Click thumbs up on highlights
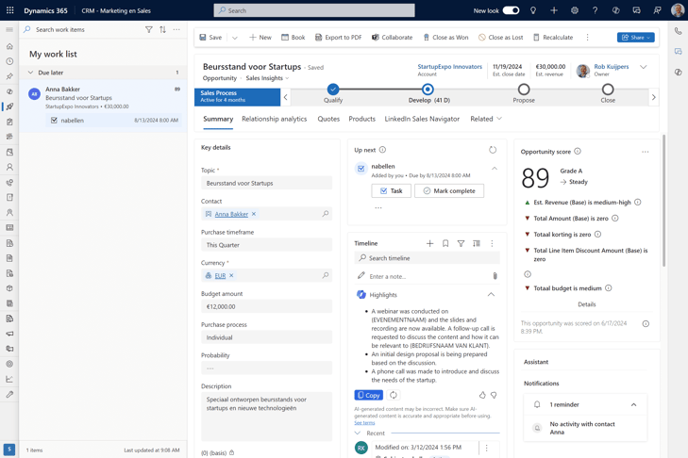 (x=482, y=395)
